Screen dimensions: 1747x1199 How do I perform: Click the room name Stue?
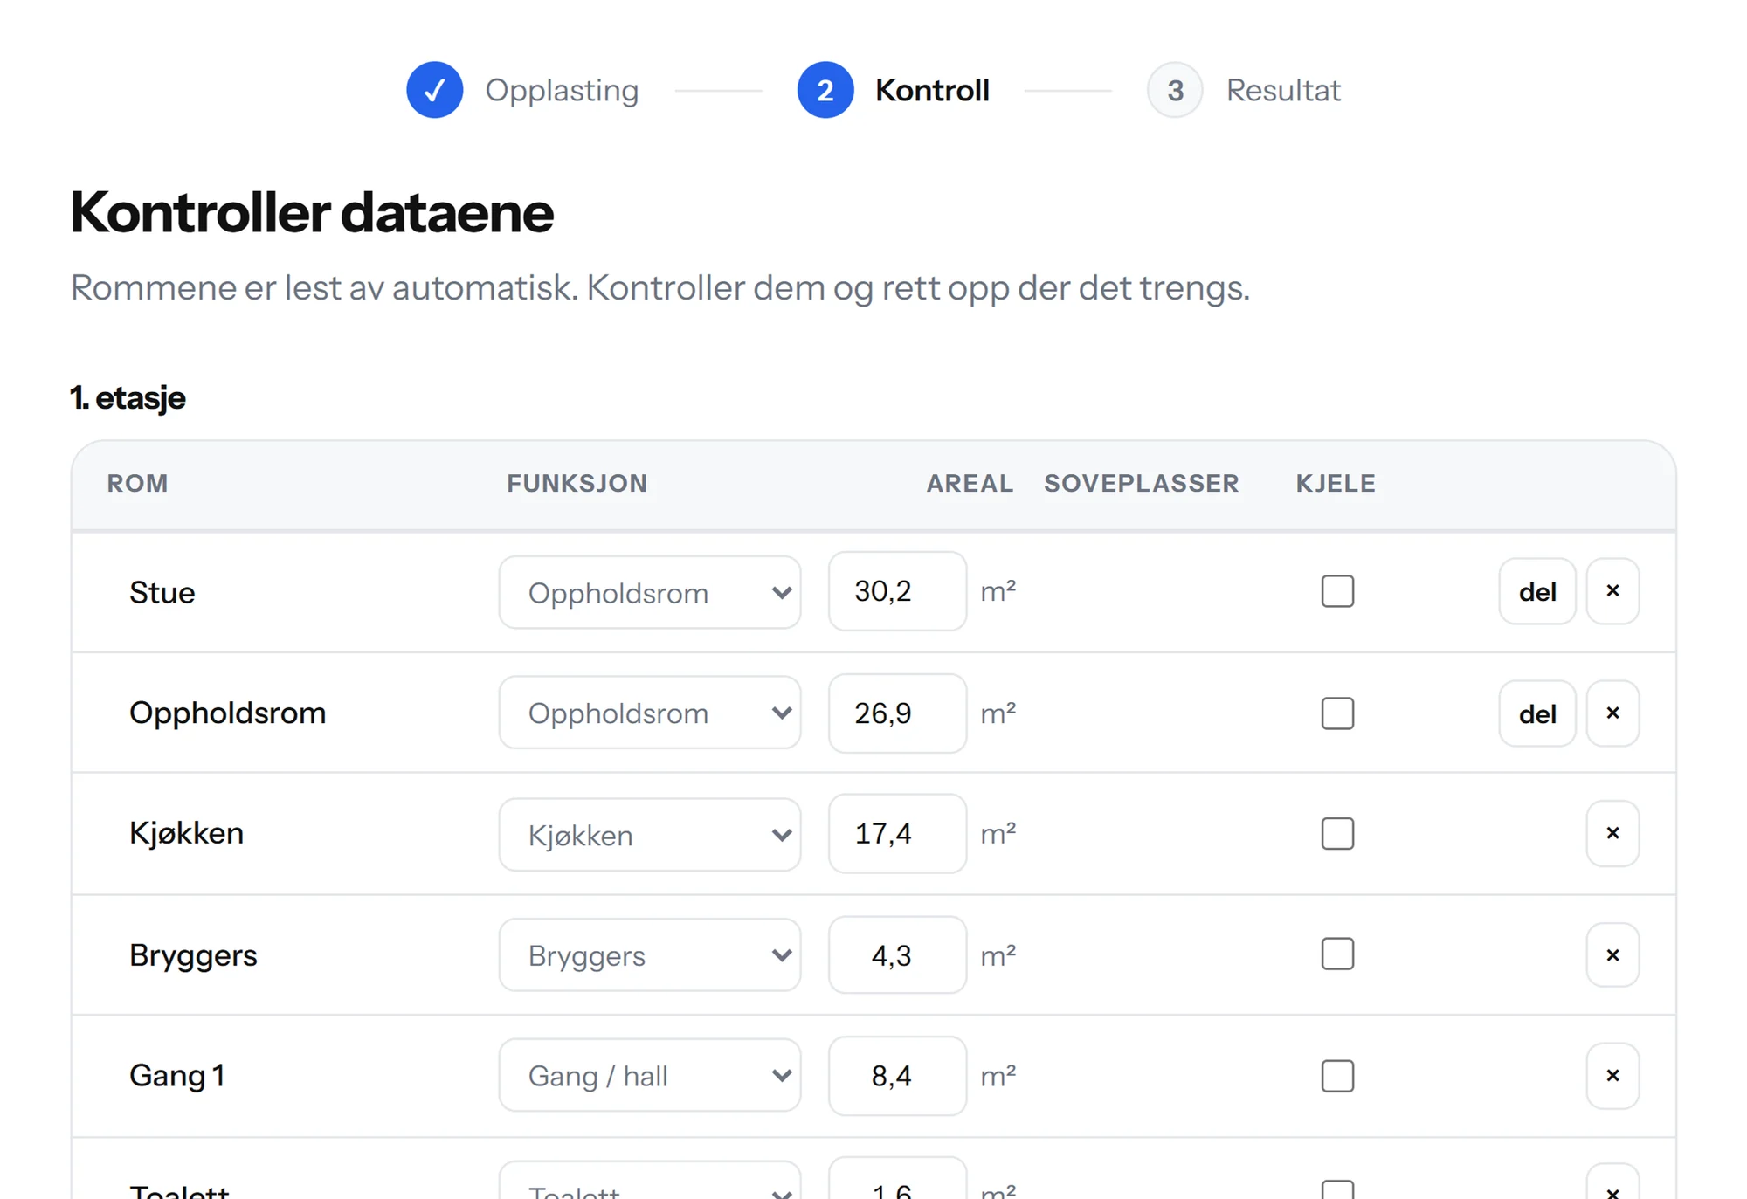(162, 592)
